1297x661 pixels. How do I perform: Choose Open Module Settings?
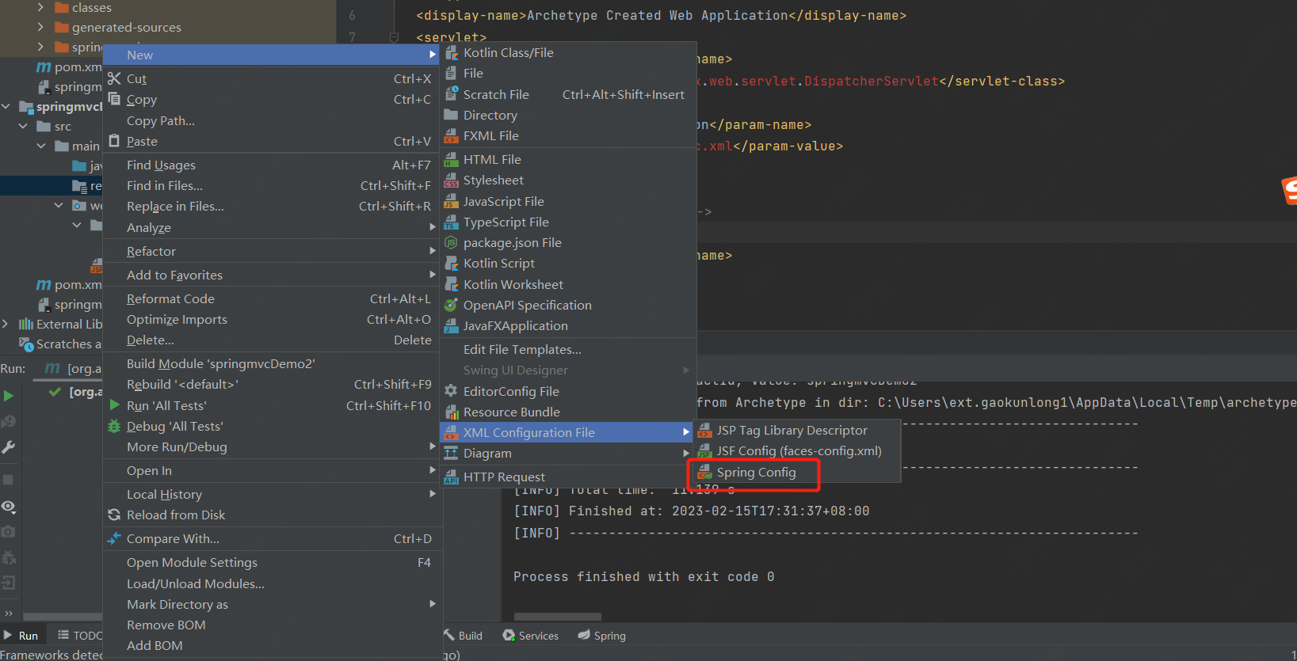(x=272, y=562)
